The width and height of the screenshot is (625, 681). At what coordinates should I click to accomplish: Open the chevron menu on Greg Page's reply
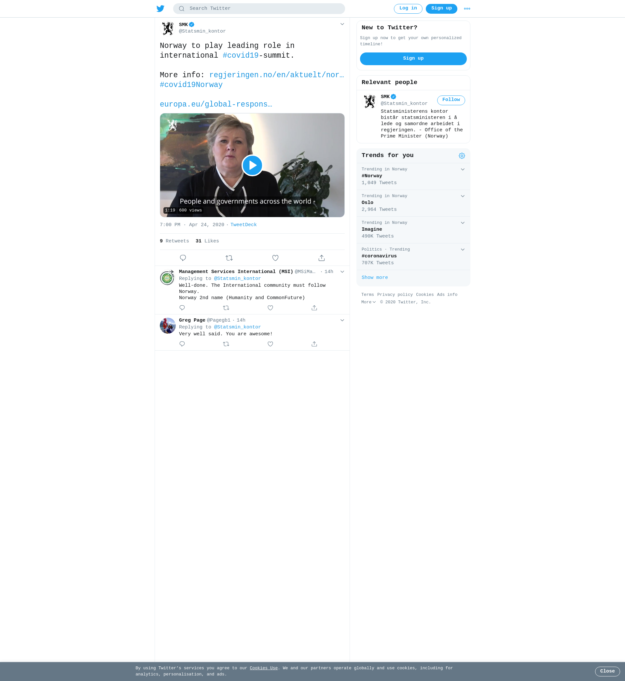(x=342, y=320)
